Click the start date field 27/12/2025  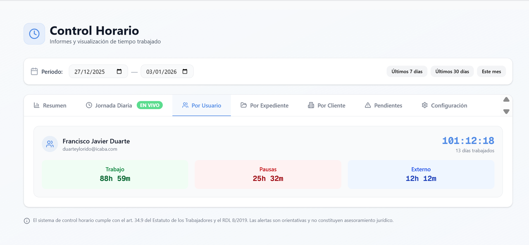98,71
